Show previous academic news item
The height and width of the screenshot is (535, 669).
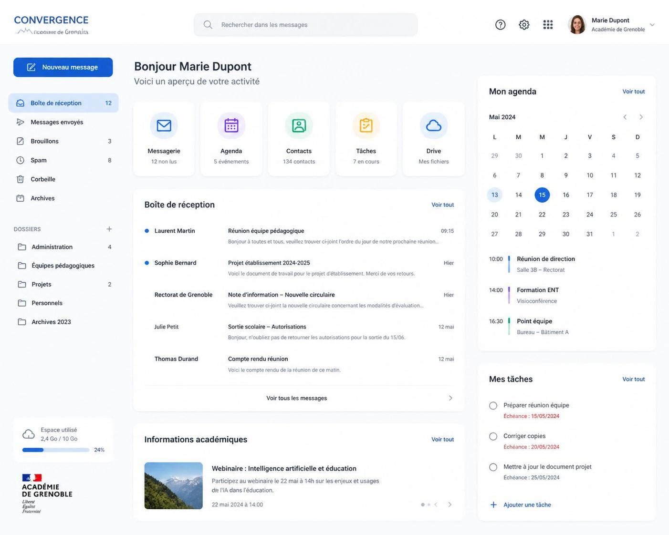tap(436, 504)
